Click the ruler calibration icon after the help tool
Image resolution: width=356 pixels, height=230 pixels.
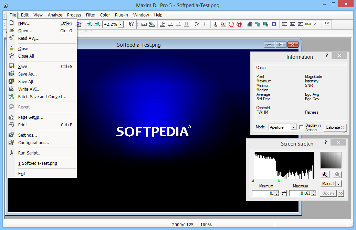144,24
